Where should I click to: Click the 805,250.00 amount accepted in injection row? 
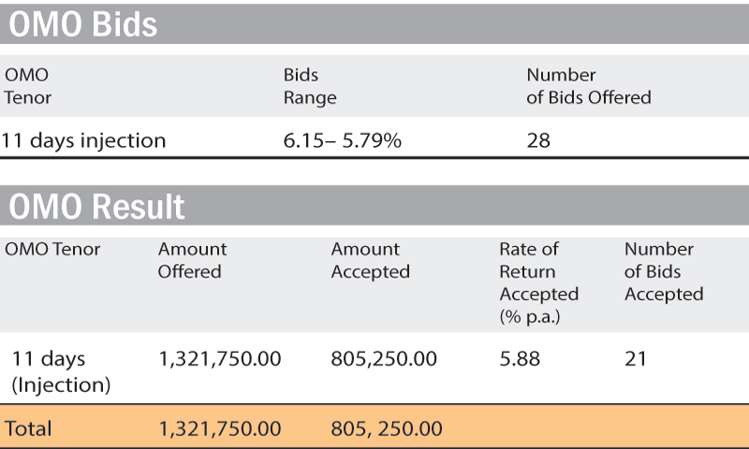click(384, 359)
